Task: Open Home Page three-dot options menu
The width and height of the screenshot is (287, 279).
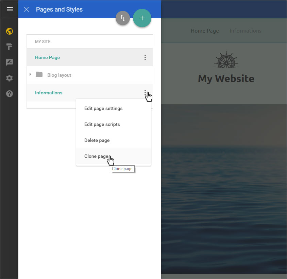Action: pyautogui.click(x=145, y=57)
